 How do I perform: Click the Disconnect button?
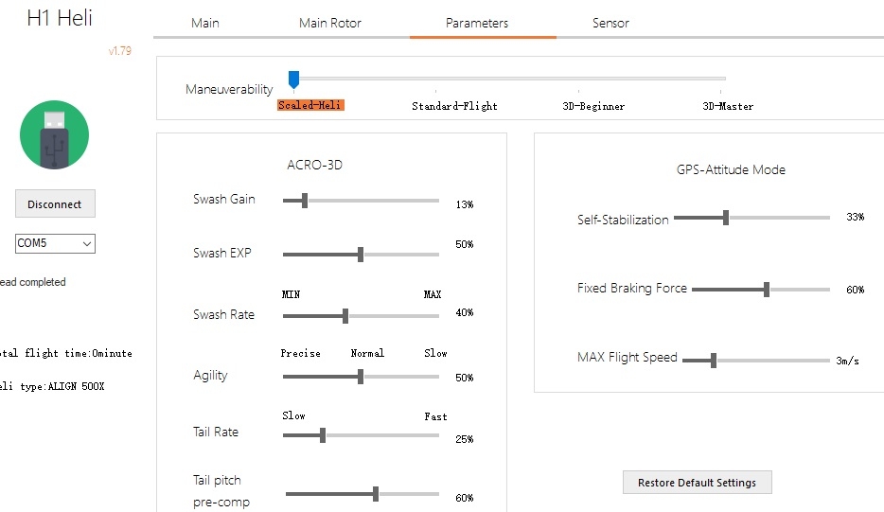tap(55, 204)
